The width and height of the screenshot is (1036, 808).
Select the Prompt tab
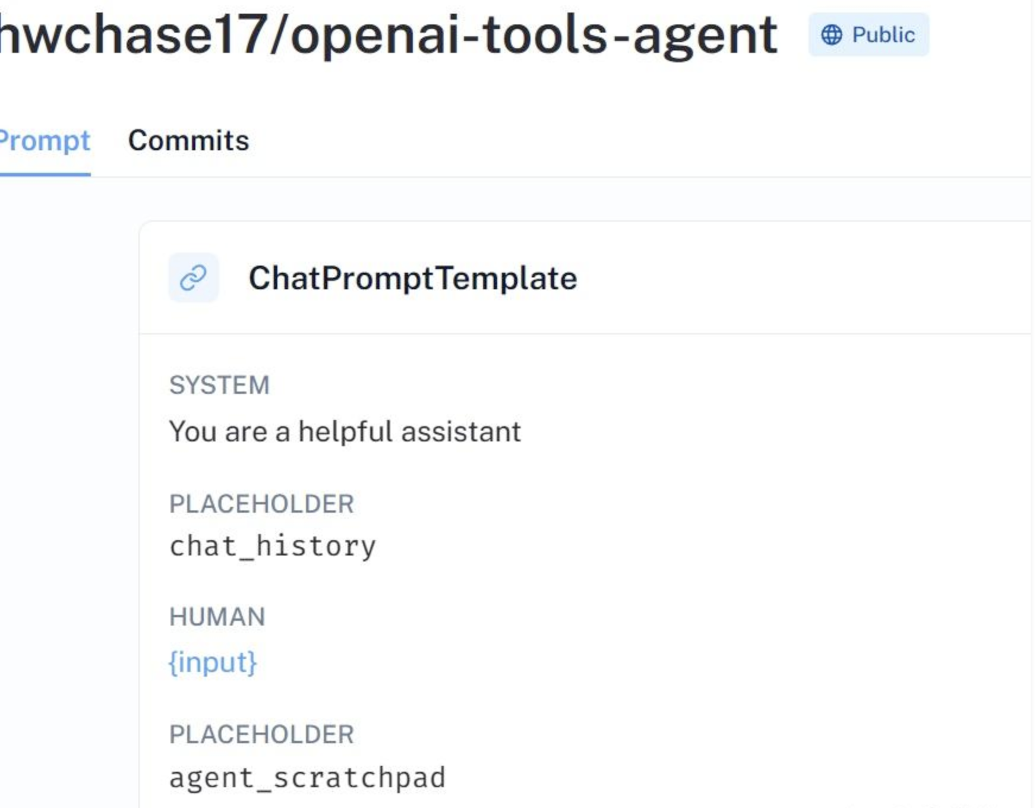point(45,141)
